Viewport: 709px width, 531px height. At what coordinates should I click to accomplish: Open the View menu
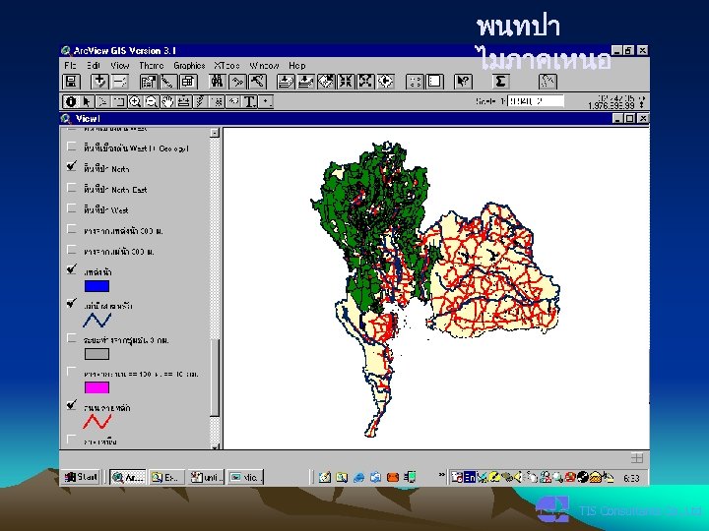tap(120, 66)
